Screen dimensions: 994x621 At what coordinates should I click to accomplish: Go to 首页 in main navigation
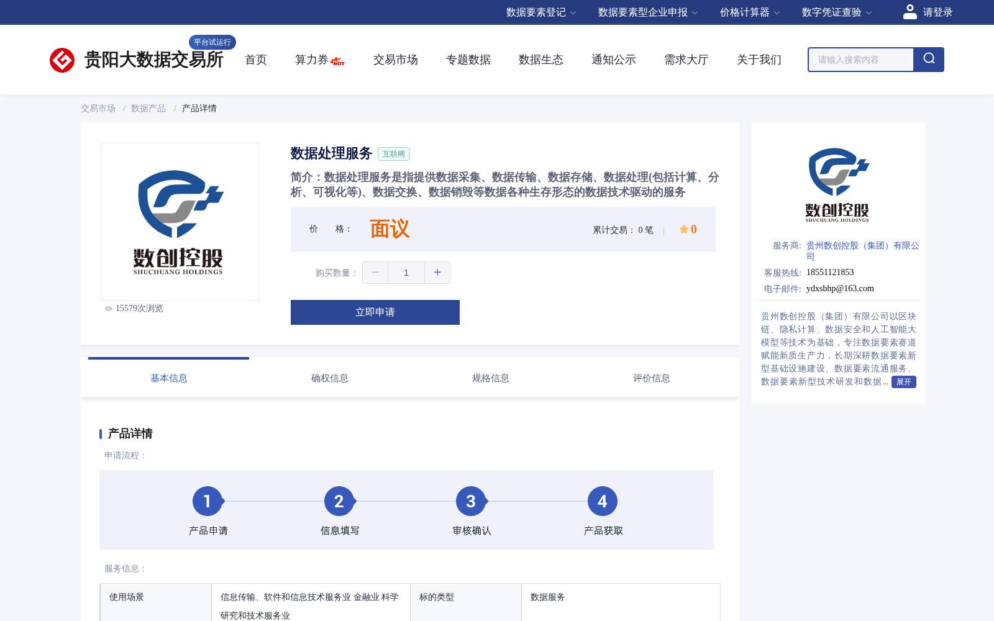(256, 60)
